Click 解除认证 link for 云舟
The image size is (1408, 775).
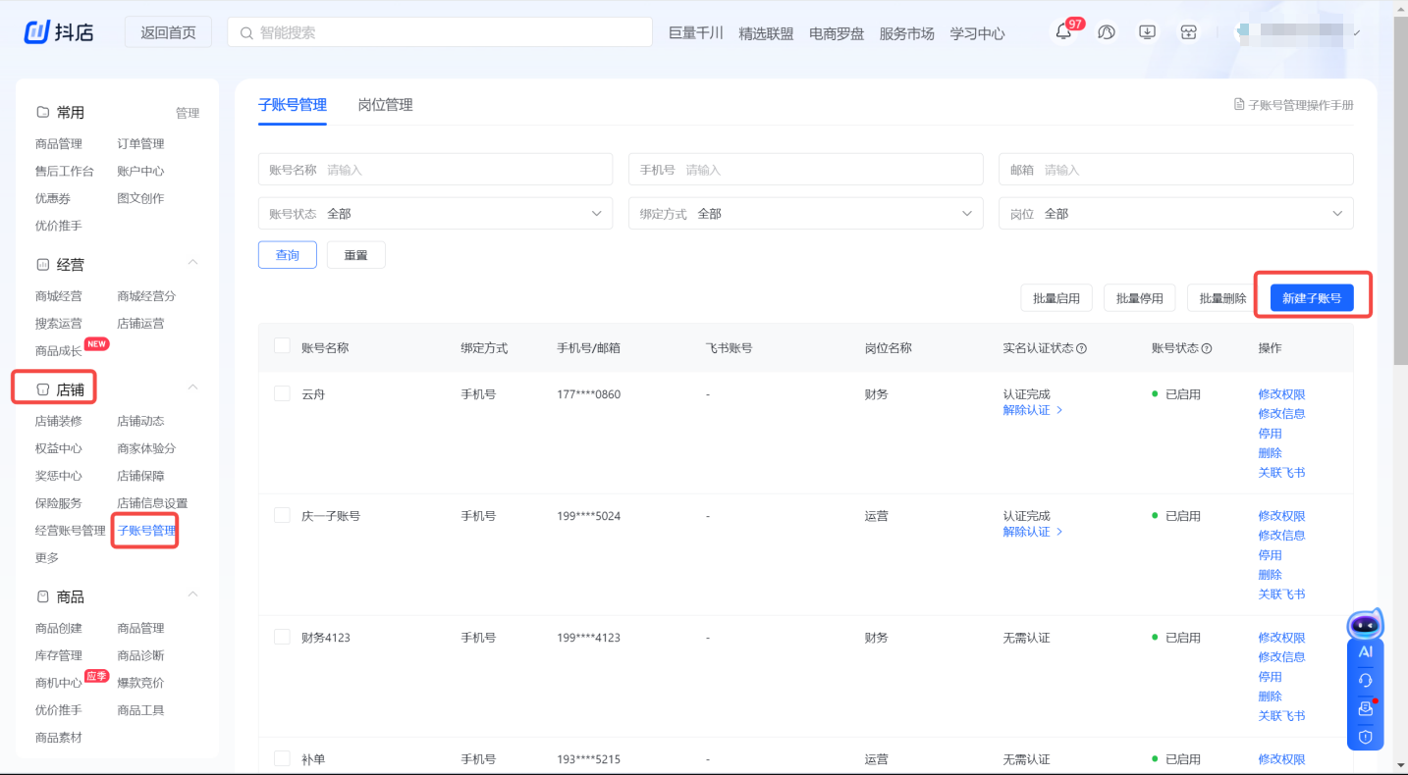point(1032,410)
